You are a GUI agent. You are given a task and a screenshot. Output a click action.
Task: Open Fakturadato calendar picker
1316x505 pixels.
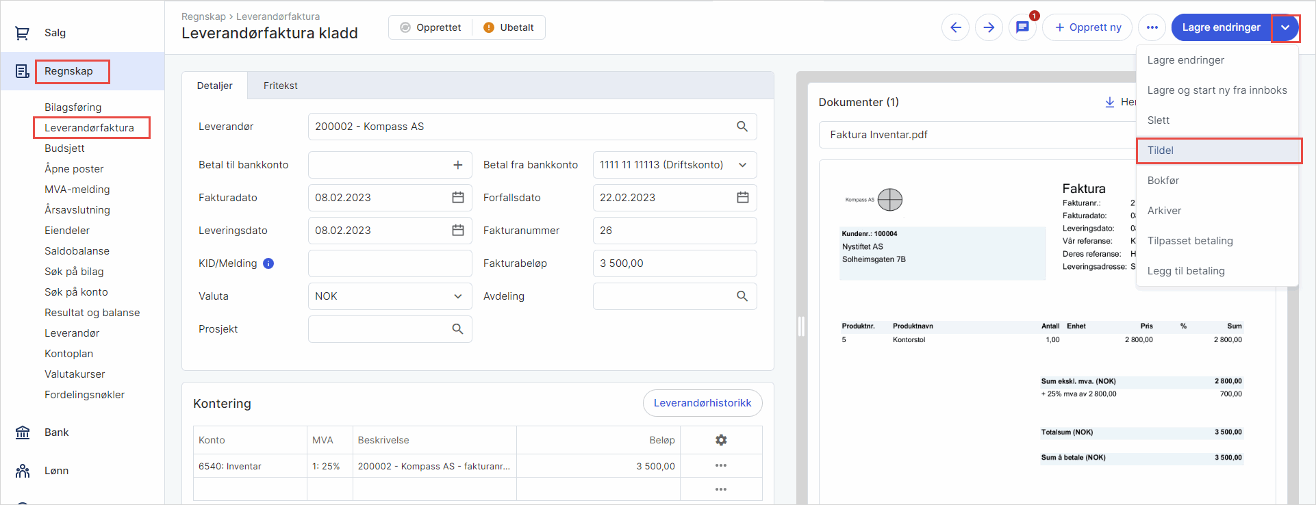point(458,198)
